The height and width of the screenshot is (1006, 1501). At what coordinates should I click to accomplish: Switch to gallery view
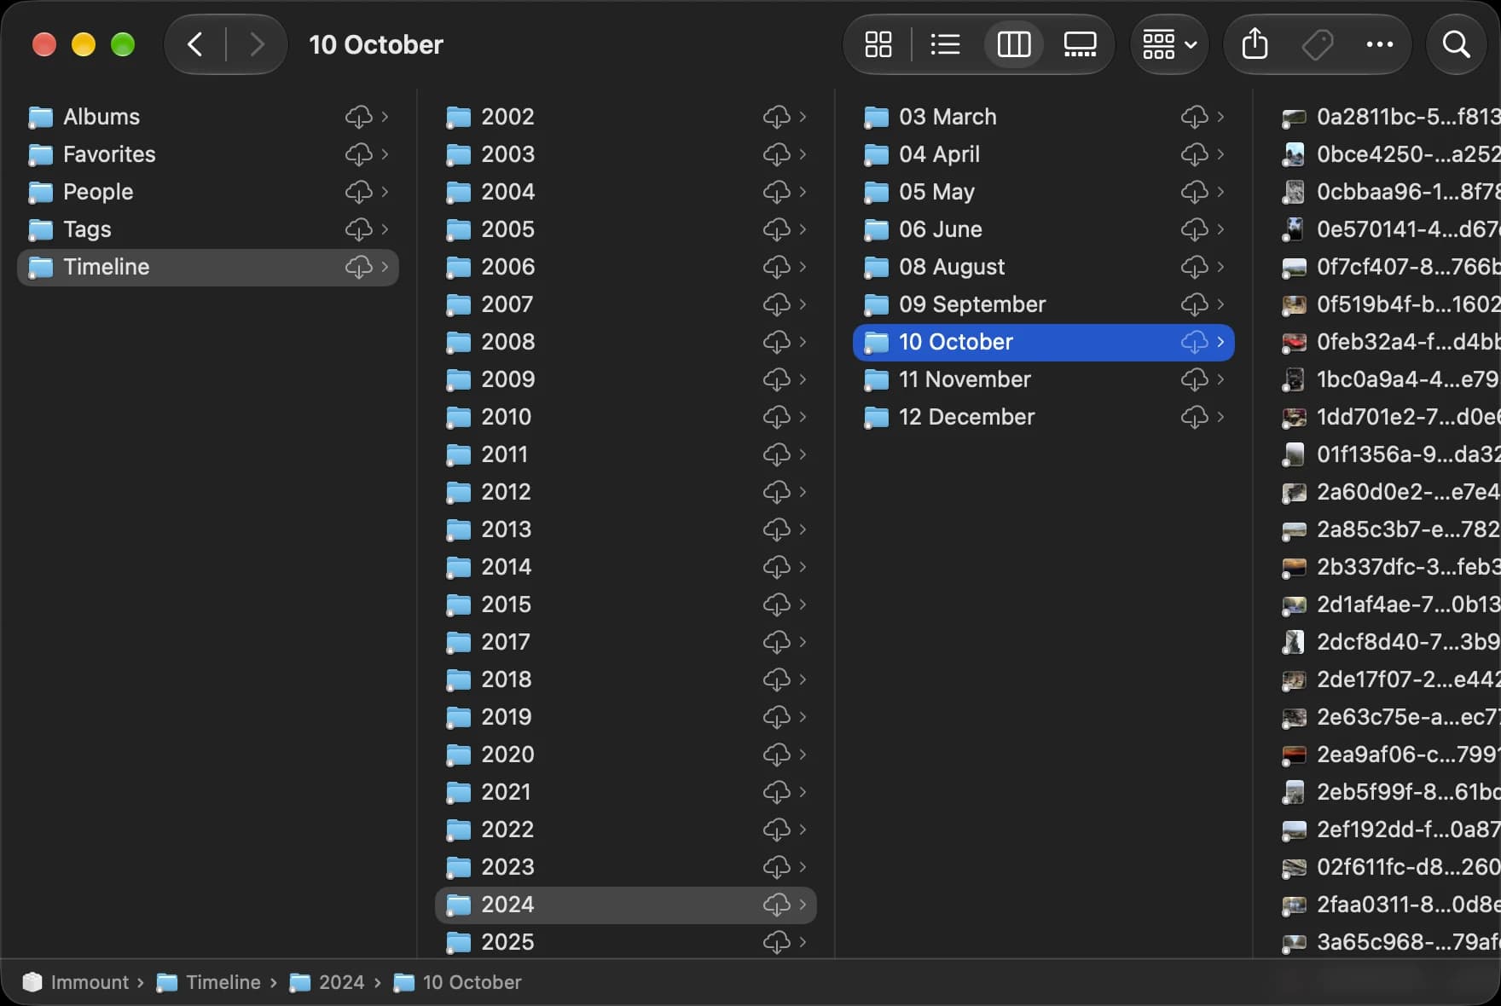[1080, 44]
